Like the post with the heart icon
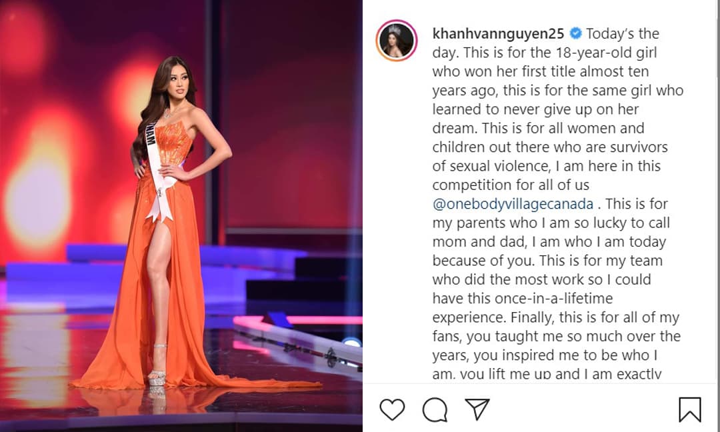Screen dimensions: 720x432 coord(392,409)
